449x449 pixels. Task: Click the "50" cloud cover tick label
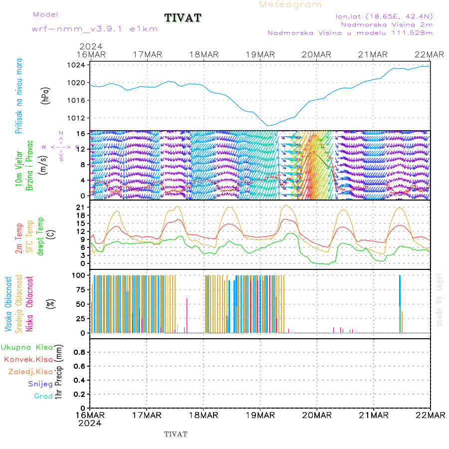click(x=81, y=304)
